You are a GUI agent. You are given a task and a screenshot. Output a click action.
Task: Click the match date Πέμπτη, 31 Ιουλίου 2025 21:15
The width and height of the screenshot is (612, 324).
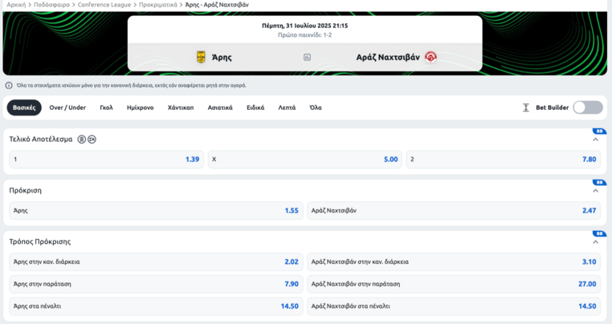click(305, 26)
